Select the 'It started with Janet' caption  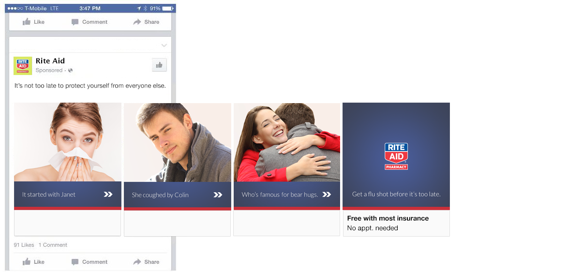point(49,195)
